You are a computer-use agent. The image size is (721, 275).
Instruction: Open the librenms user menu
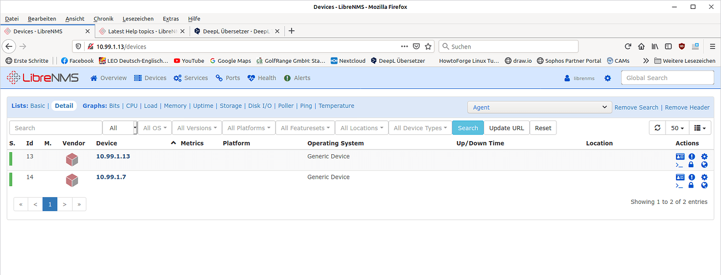(579, 78)
